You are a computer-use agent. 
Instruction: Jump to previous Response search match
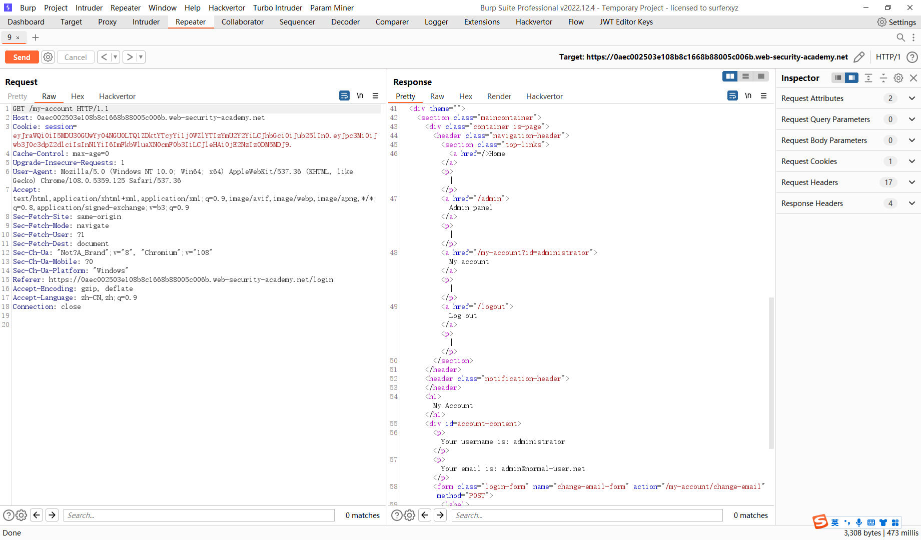[425, 515]
